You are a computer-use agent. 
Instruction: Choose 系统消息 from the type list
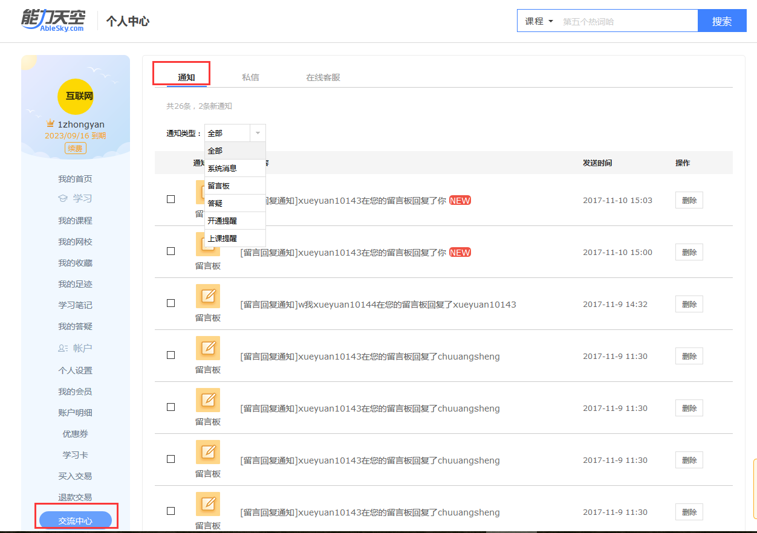[x=223, y=168]
